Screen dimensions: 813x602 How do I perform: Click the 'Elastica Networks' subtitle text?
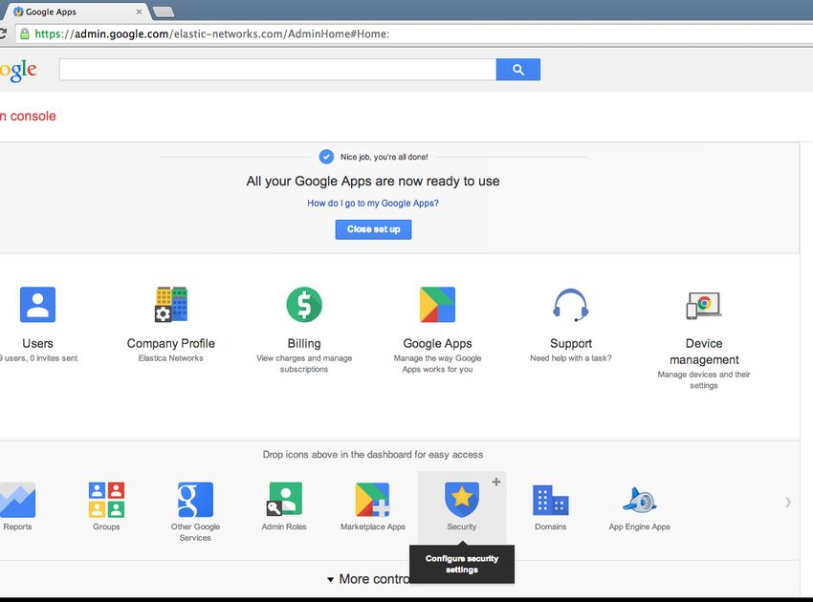(170, 358)
